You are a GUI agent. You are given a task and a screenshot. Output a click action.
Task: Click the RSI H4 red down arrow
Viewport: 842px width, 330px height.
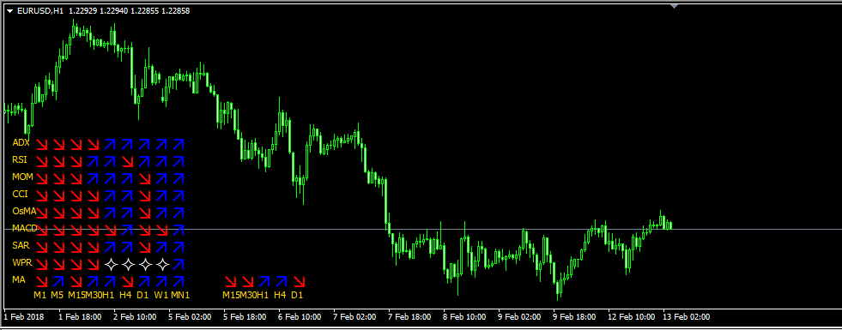(127, 161)
